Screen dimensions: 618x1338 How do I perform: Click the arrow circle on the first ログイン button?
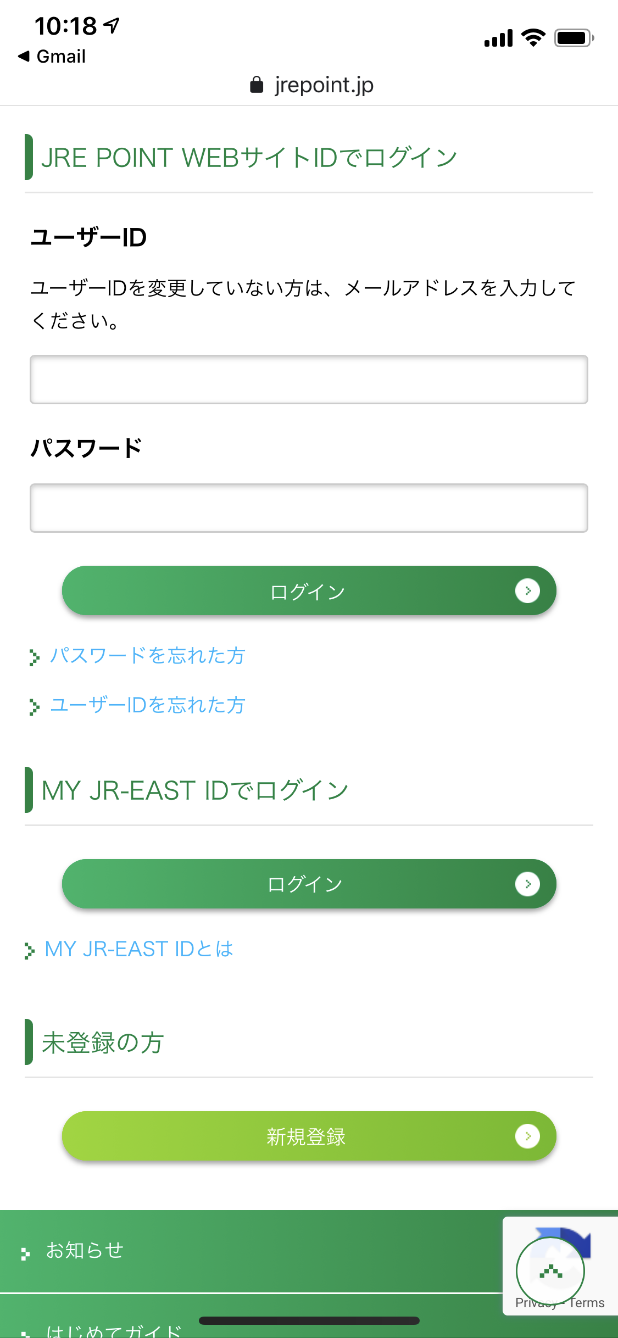pos(527,590)
